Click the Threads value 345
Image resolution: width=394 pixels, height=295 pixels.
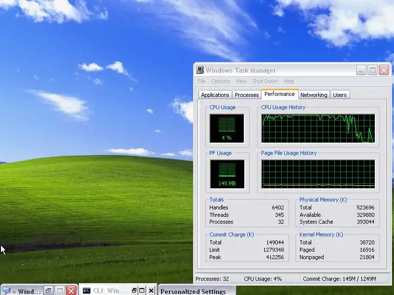pyautogui.click(x=279, y=215)
